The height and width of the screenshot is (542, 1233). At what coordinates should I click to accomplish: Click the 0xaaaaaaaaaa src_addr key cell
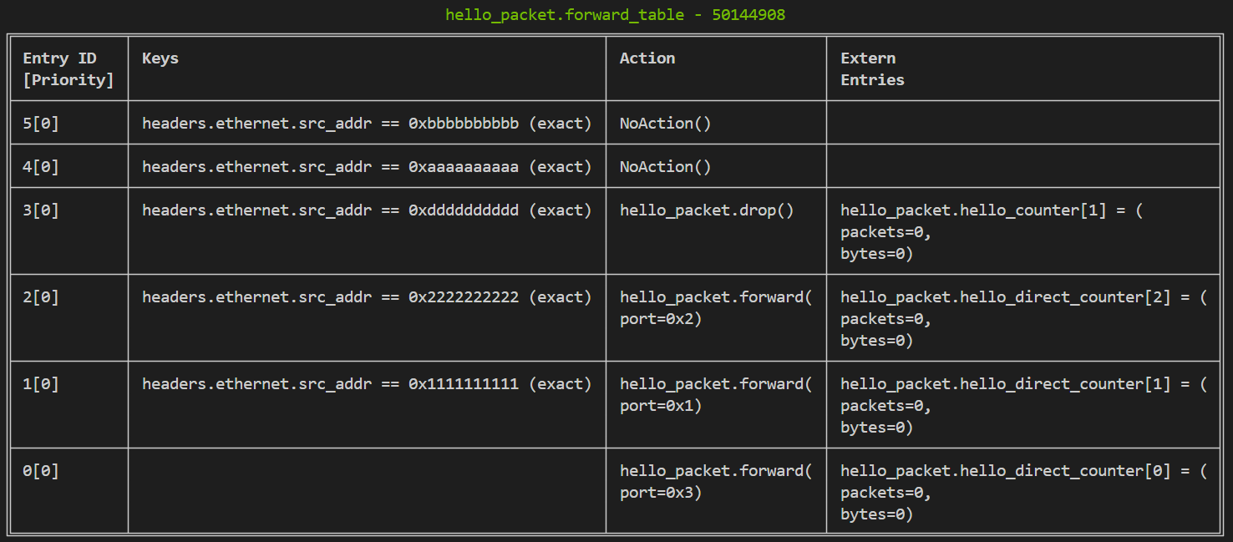coord(367,167)
